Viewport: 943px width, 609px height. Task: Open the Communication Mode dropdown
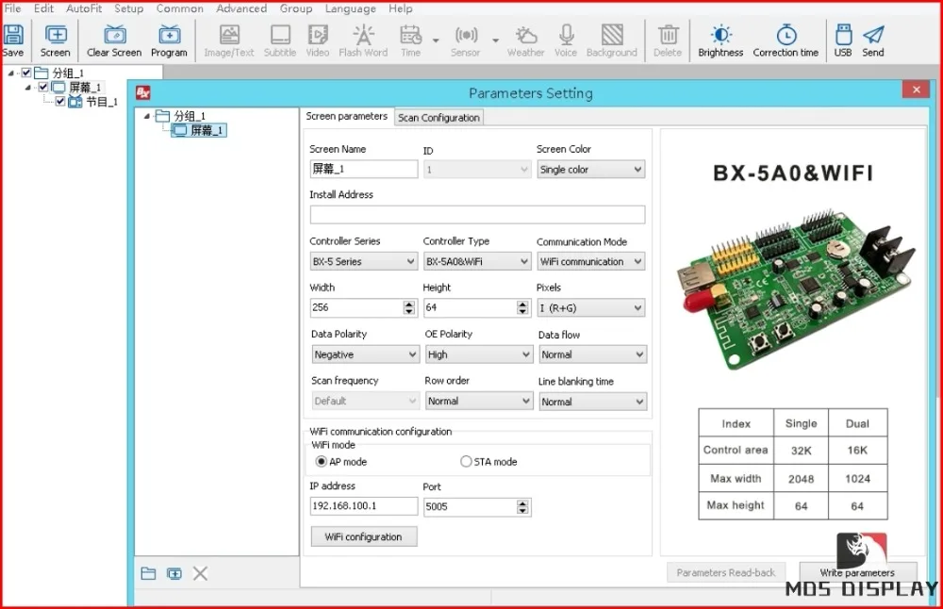[x=590, y=261]
